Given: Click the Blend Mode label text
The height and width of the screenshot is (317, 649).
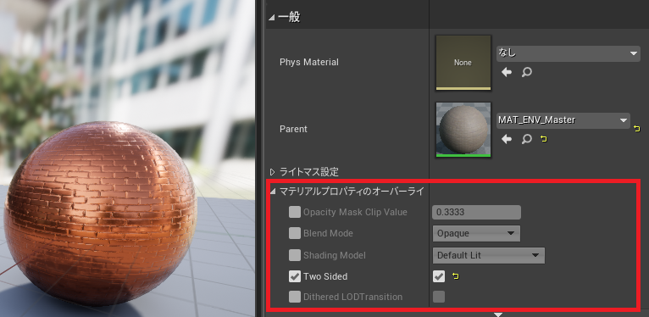Looking at the screenshot, I should [328, 233].
